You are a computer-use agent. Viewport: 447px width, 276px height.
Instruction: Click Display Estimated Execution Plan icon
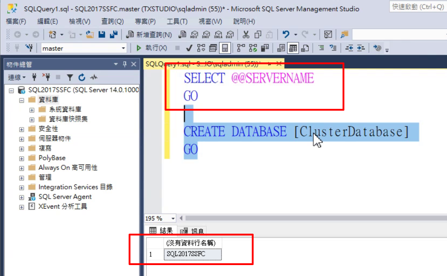point(201,48)
